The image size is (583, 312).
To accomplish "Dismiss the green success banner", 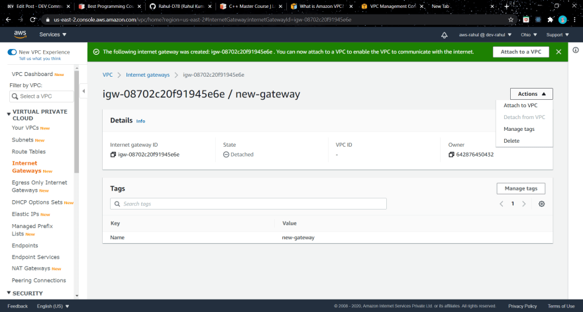I will pyautogui.click(x=558, y=52).
